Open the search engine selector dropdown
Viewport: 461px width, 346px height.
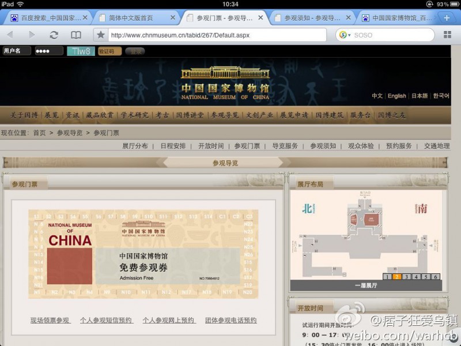coord(345,35)
